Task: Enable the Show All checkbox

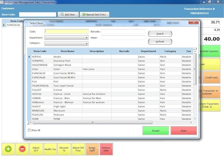Action: [29, 130]
